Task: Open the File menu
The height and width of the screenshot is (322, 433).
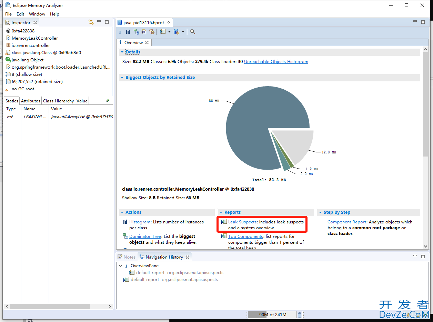Action: 8,14
